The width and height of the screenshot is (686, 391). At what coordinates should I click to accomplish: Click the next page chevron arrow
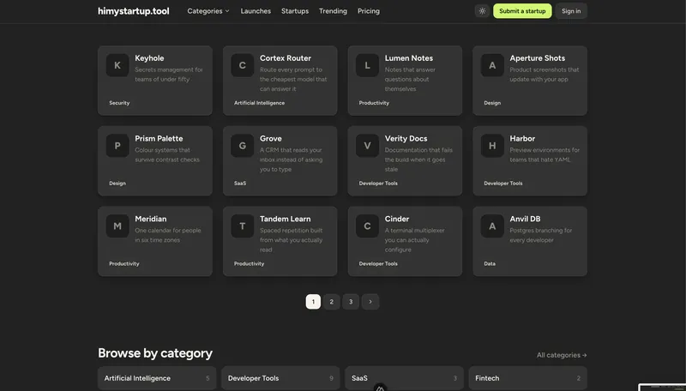(x=370, y=302)
